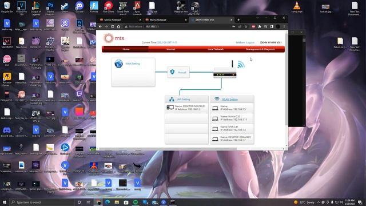The width and height of the screenshot is (366, 206).
Task: Open Spotify from the taskbar
Action: (136, 202)
